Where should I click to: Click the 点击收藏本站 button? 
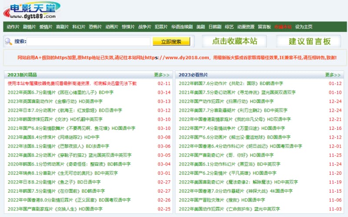point(234,41)
